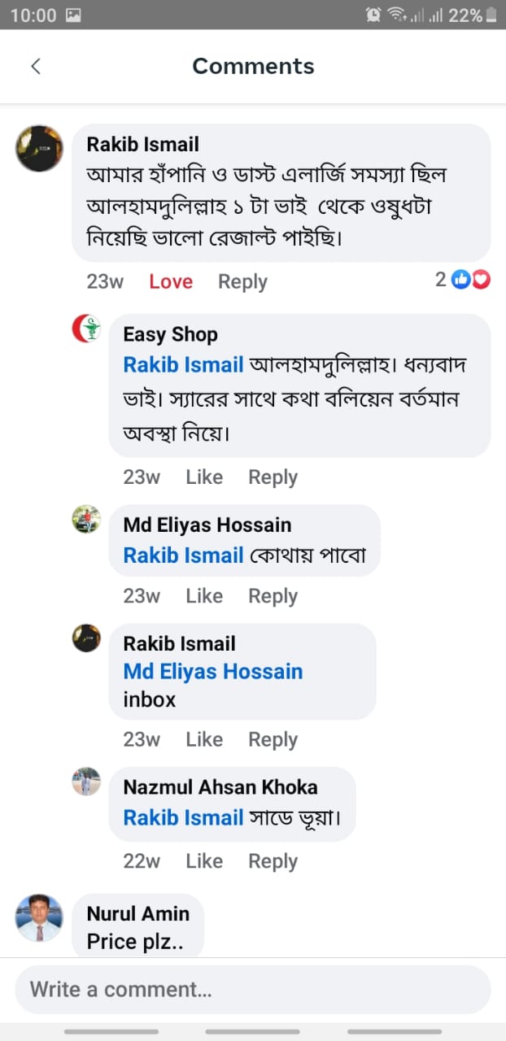Open Easy Shop's profile picture

tap(87, 329)
